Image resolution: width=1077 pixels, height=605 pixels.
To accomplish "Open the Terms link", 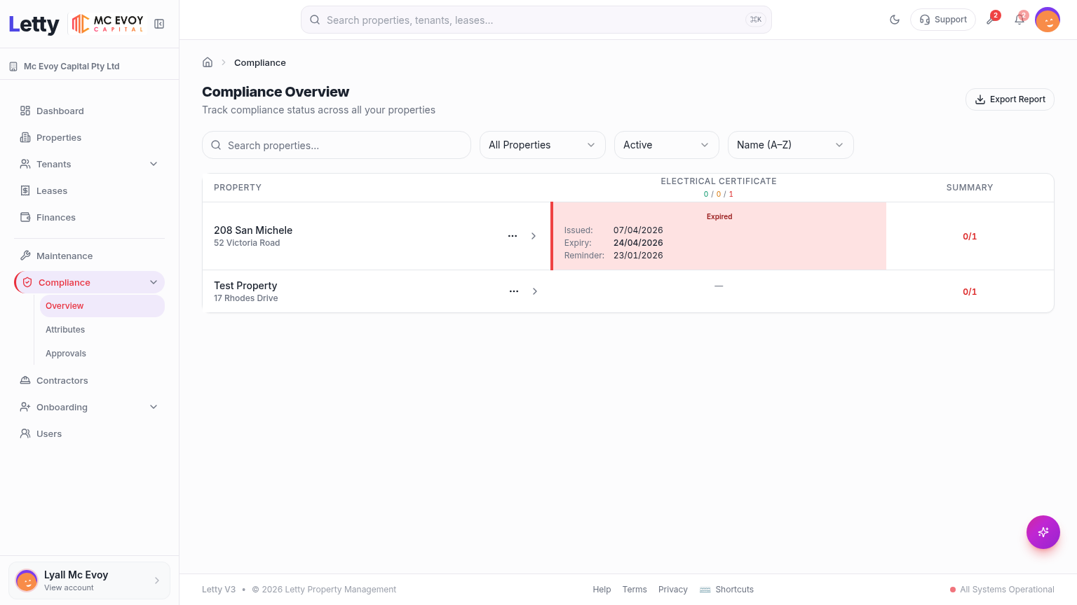I will pos(635,590).
